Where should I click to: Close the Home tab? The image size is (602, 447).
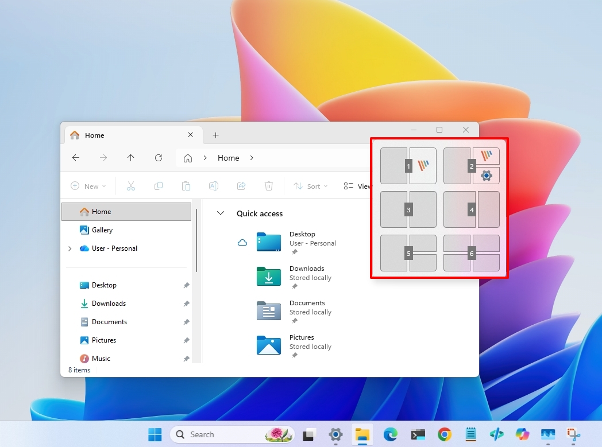(x=191, y=135)
